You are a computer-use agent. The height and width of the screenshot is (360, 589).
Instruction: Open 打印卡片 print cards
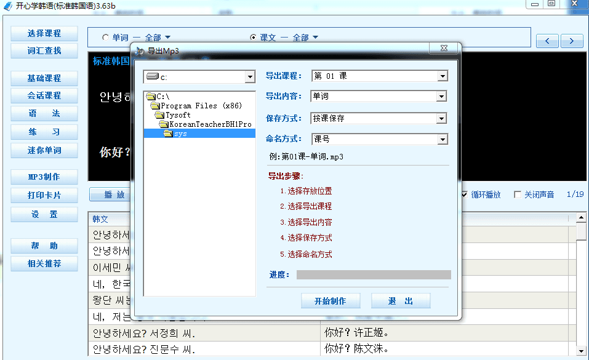coord(44,196)
